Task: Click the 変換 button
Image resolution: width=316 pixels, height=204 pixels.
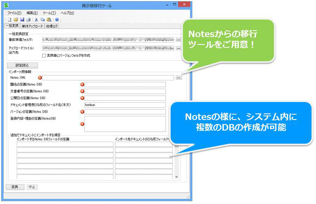Action: [15, 186]
